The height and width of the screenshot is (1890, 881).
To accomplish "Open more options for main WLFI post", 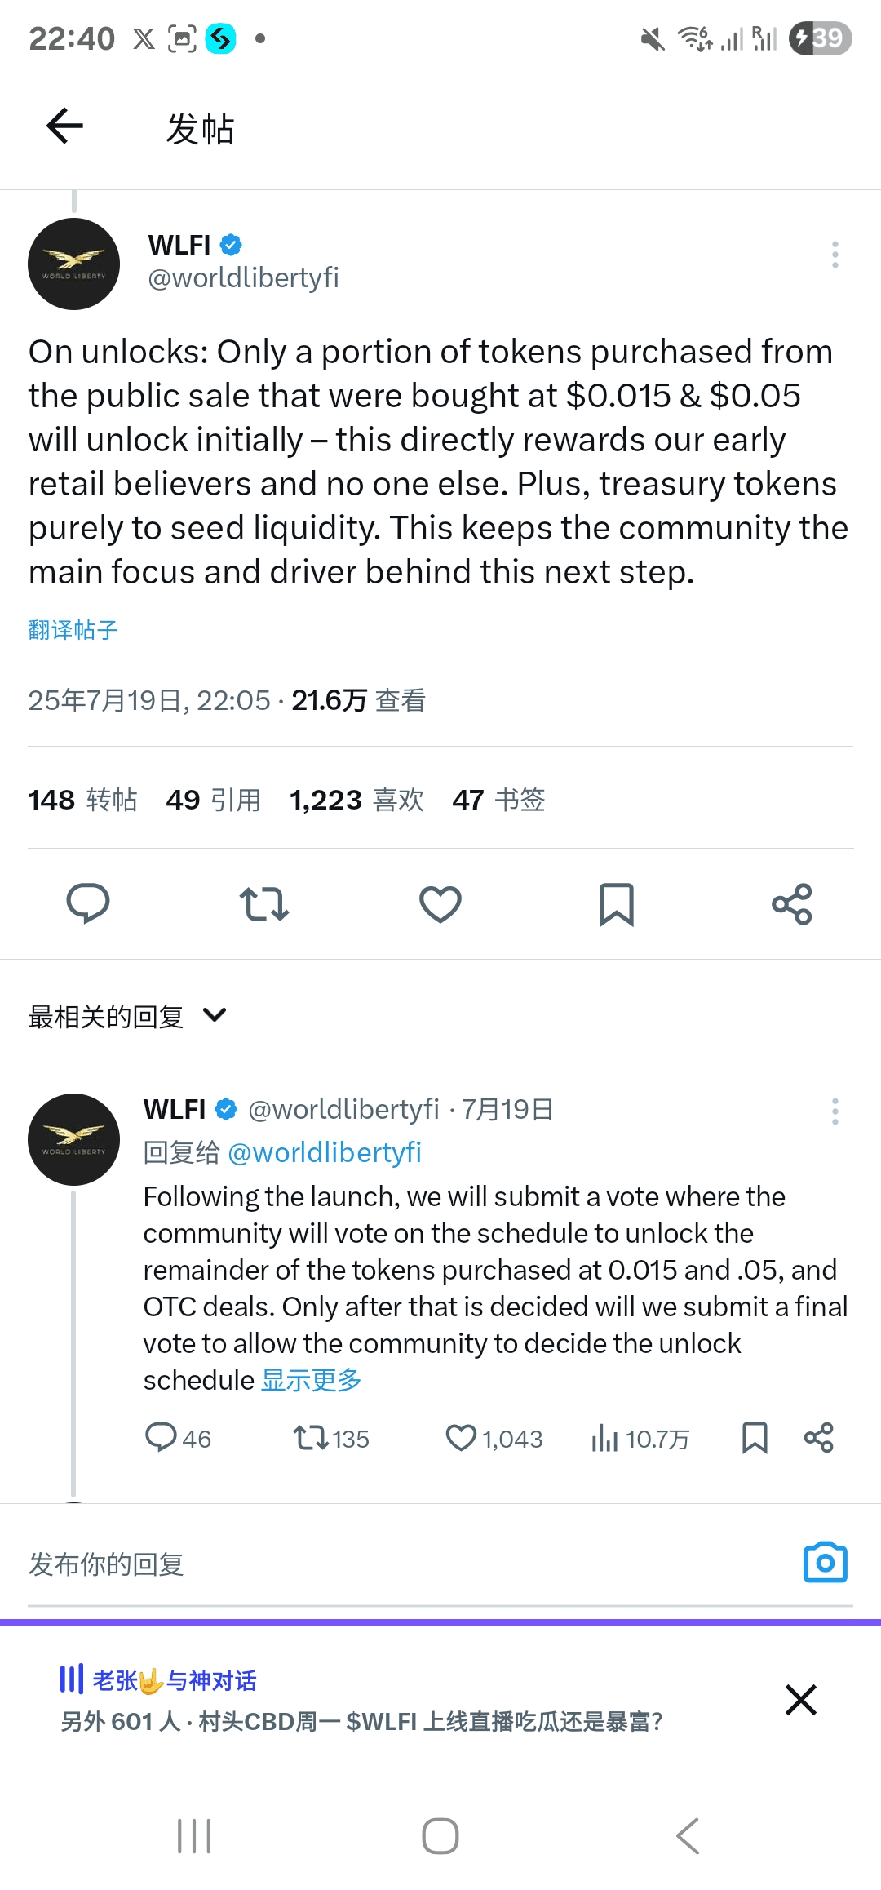I will [835, 255].
